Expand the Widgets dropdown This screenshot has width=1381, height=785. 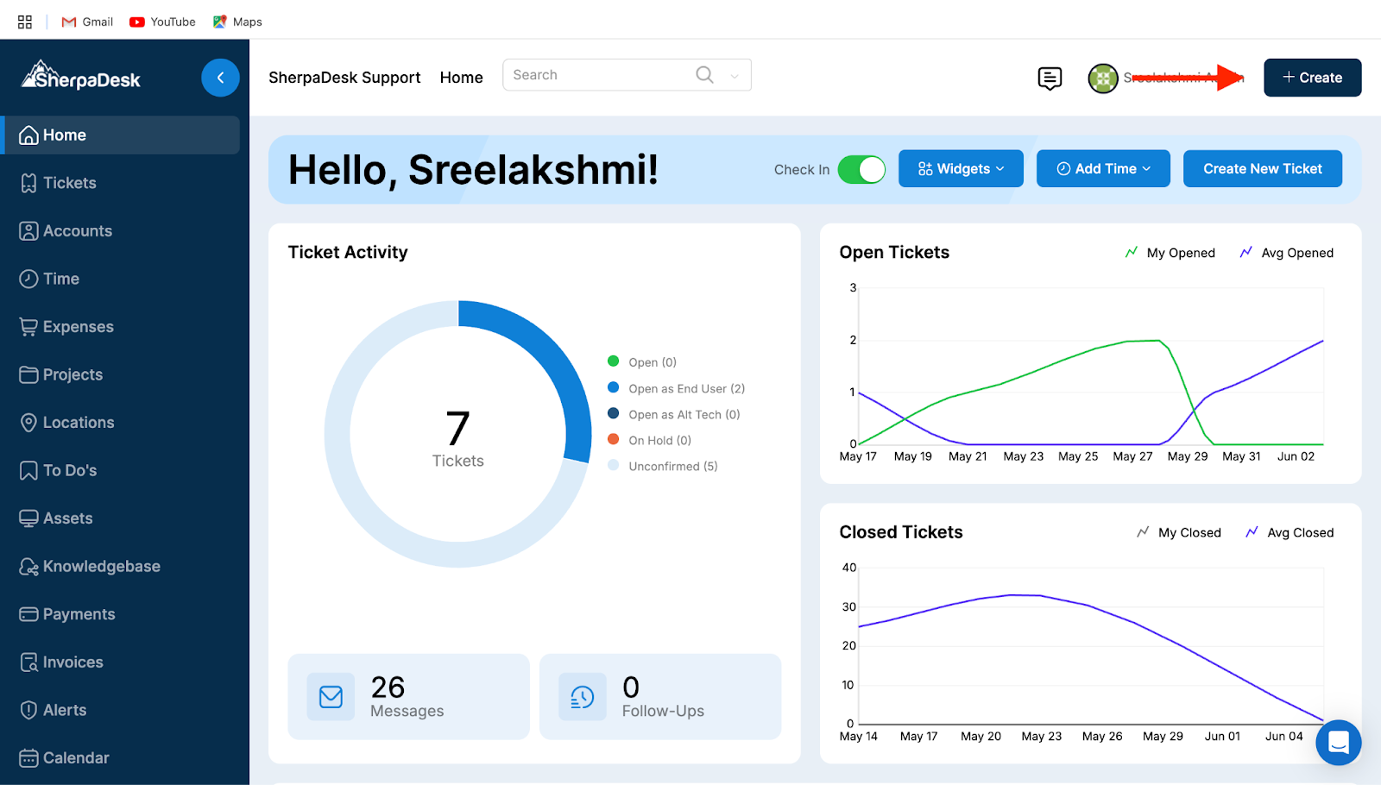click(961, 169)
